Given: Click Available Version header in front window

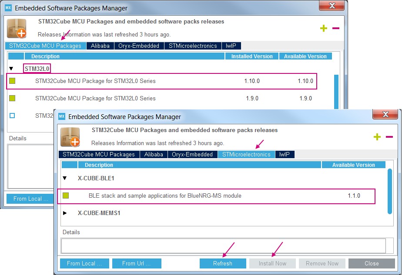Looking at the screenshot, I should [354, 165].
